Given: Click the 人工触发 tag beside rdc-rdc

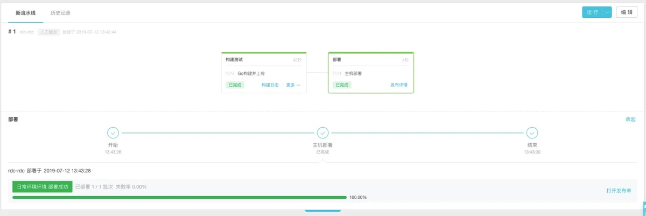Looking at the screenshot, I should click(x=48, y=32).
